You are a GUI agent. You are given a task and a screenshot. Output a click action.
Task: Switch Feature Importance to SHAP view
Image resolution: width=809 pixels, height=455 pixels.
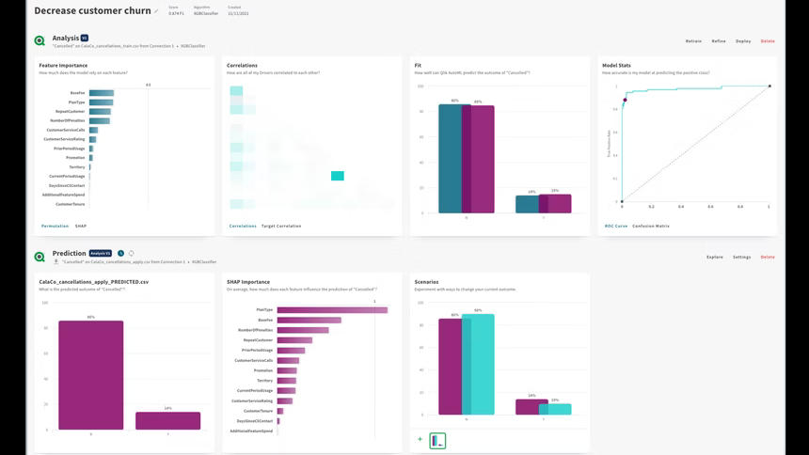pyautogui.click(x=81, y=226)
